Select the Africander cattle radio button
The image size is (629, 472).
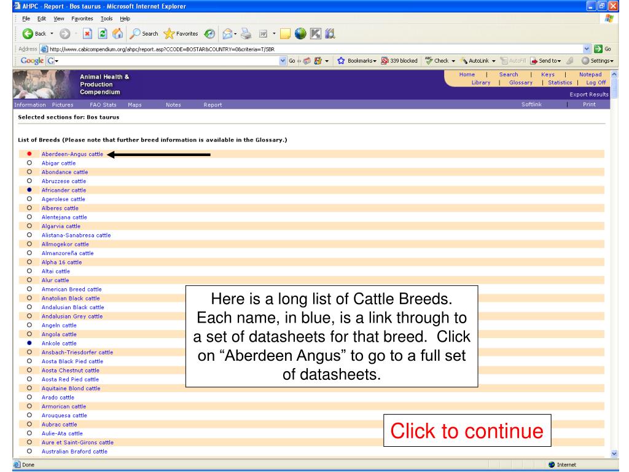click(x=29, y=191)
